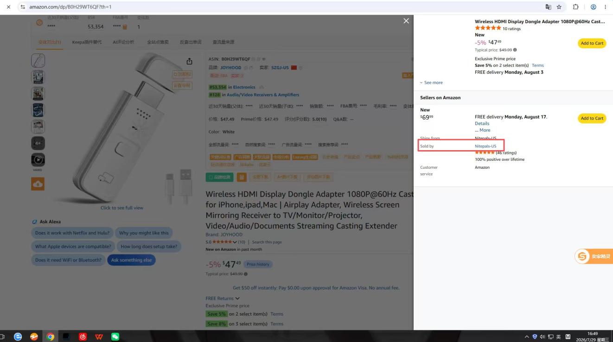Open the 4+ more images thumbnail
Viewport: 613px width, 342px height.
(x=38, y=144)
